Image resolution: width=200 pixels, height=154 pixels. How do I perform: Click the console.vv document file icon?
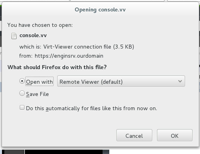(14, 36)
